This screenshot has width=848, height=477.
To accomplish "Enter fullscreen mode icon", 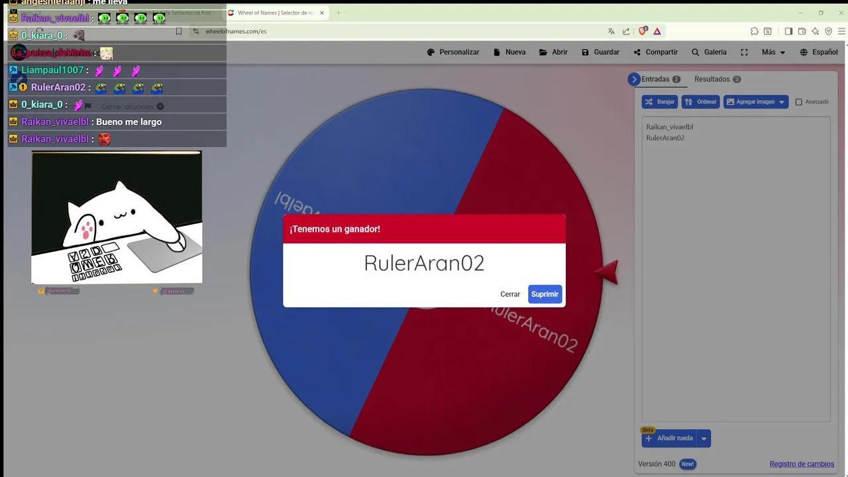I will (x=744, y=52).
